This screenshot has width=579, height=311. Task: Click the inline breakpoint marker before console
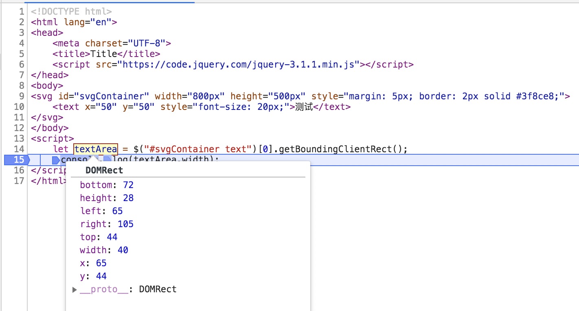56,160
